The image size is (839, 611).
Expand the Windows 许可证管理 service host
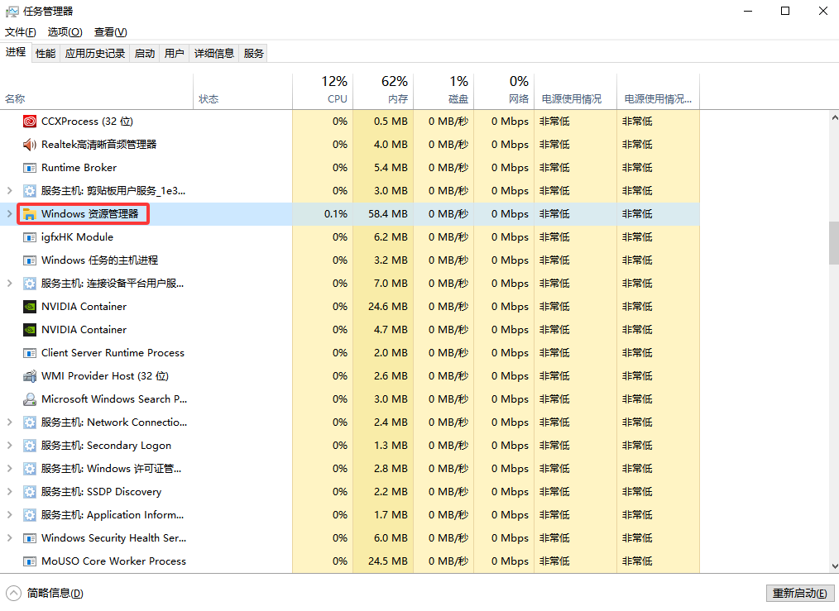click(9, 468)
